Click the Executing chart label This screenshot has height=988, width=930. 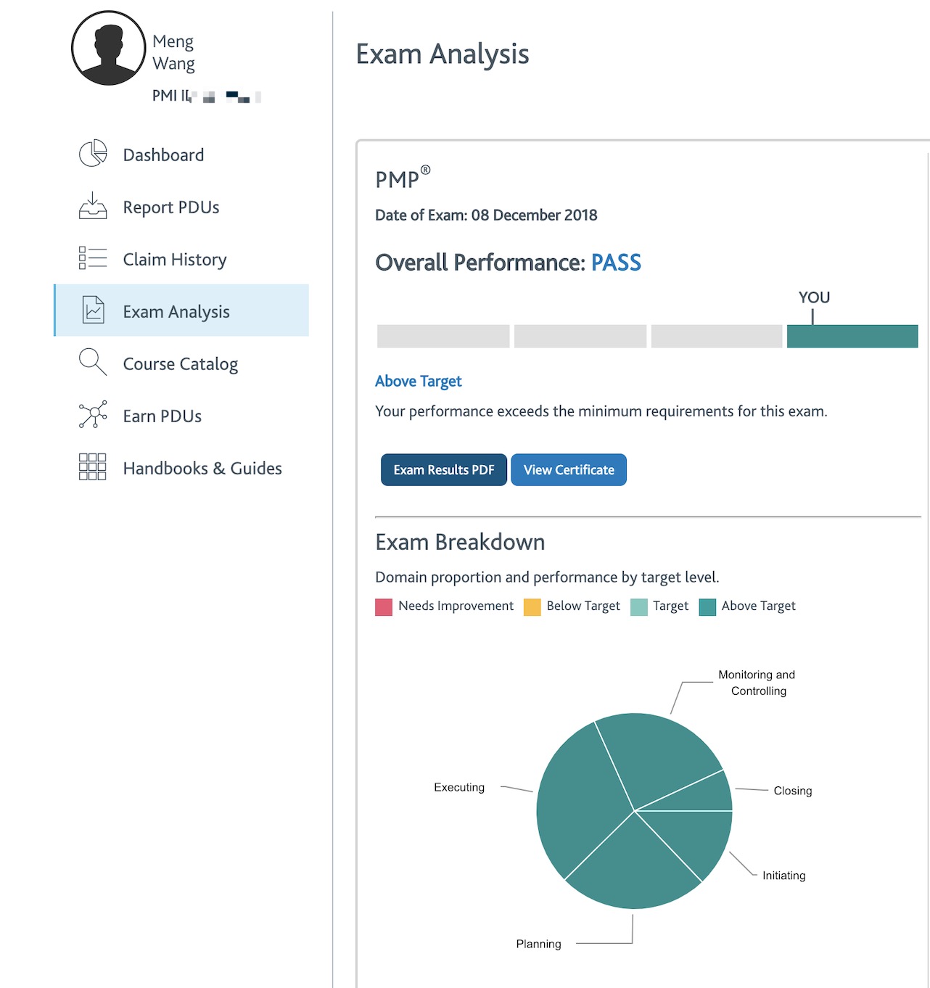(x=459, y=788)
